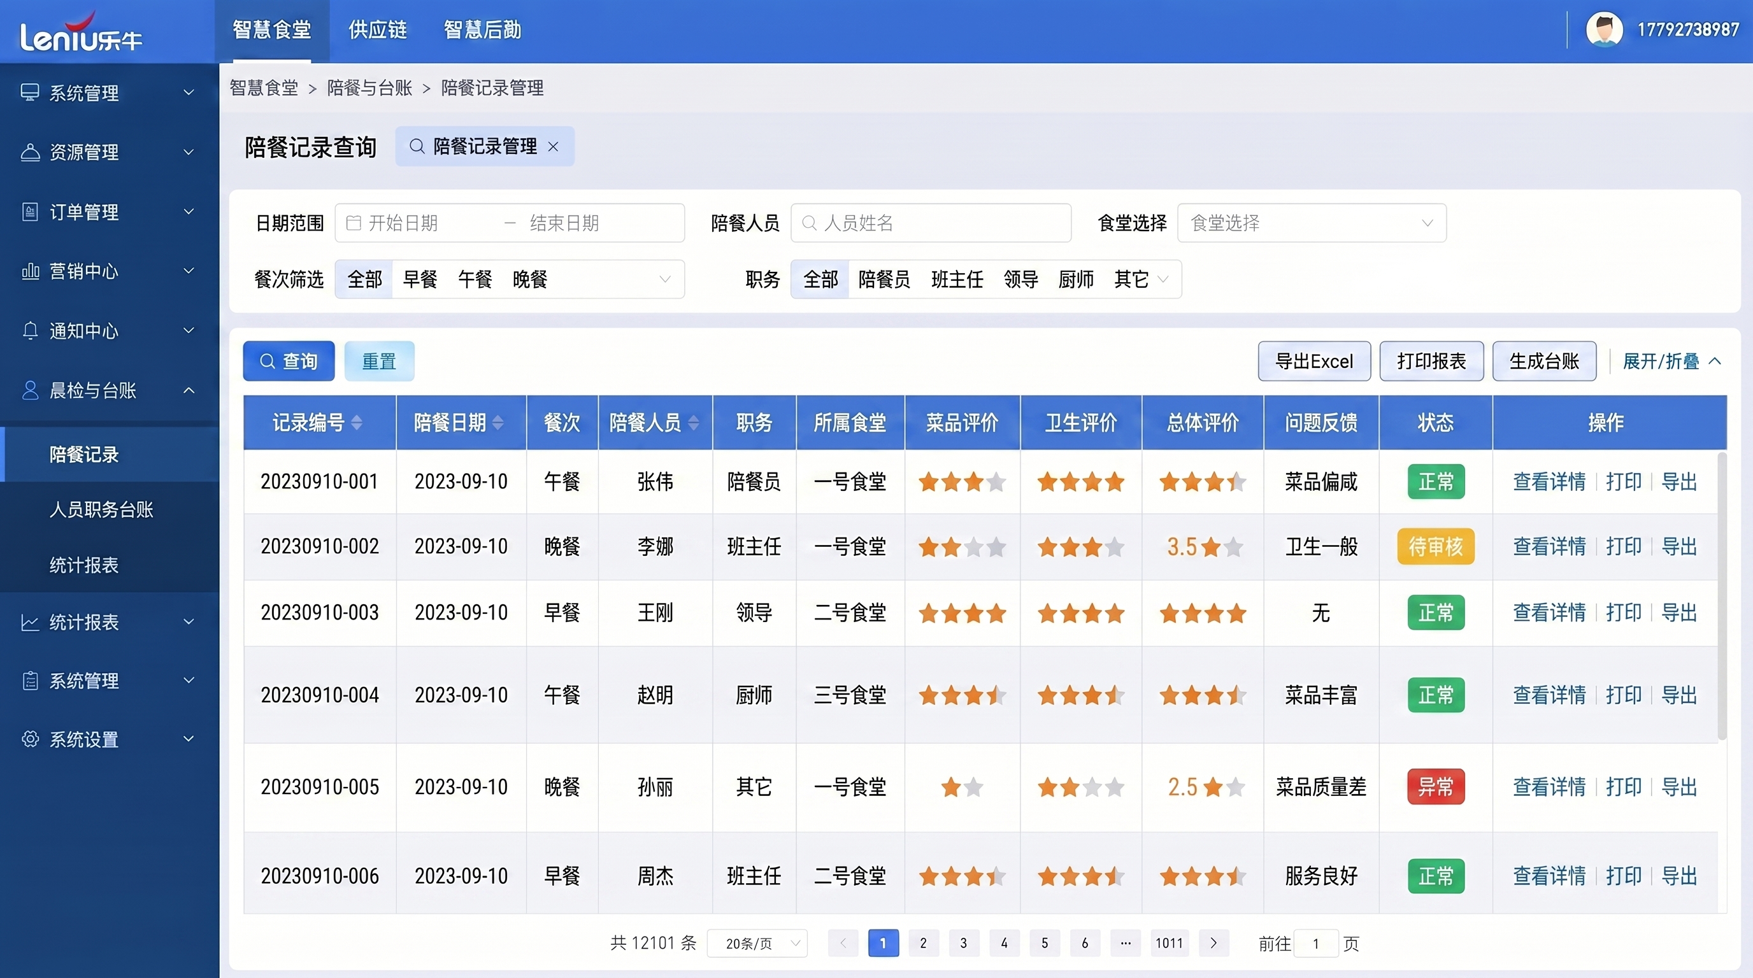
Task: Select 午餐 meal filter
Action: [475, 280]
